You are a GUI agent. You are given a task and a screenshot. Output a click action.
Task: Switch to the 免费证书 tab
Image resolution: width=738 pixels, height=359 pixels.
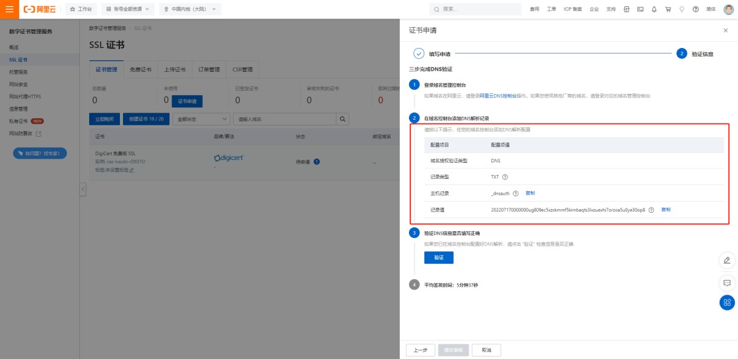[141, 69]
